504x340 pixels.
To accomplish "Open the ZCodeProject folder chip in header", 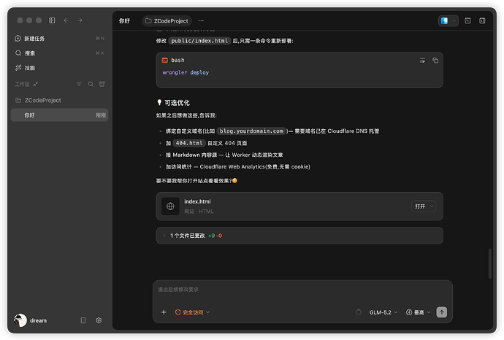I will pyautogui.click(x=167, y=21).
